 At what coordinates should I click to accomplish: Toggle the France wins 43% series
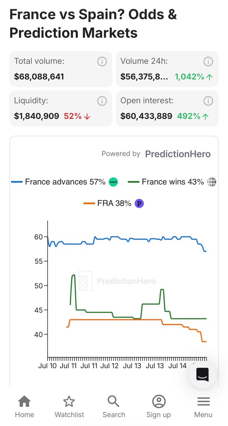pyautogui.click(x=173, y=182)
